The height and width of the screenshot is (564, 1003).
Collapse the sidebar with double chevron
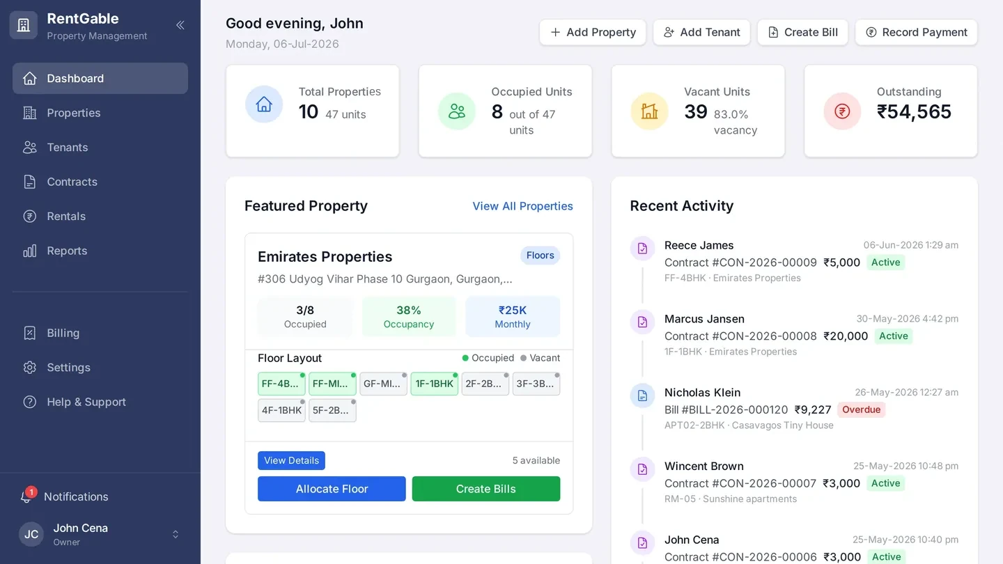point(180,25)
